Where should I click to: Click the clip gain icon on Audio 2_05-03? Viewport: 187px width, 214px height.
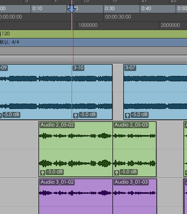click(x=116, y=173)
